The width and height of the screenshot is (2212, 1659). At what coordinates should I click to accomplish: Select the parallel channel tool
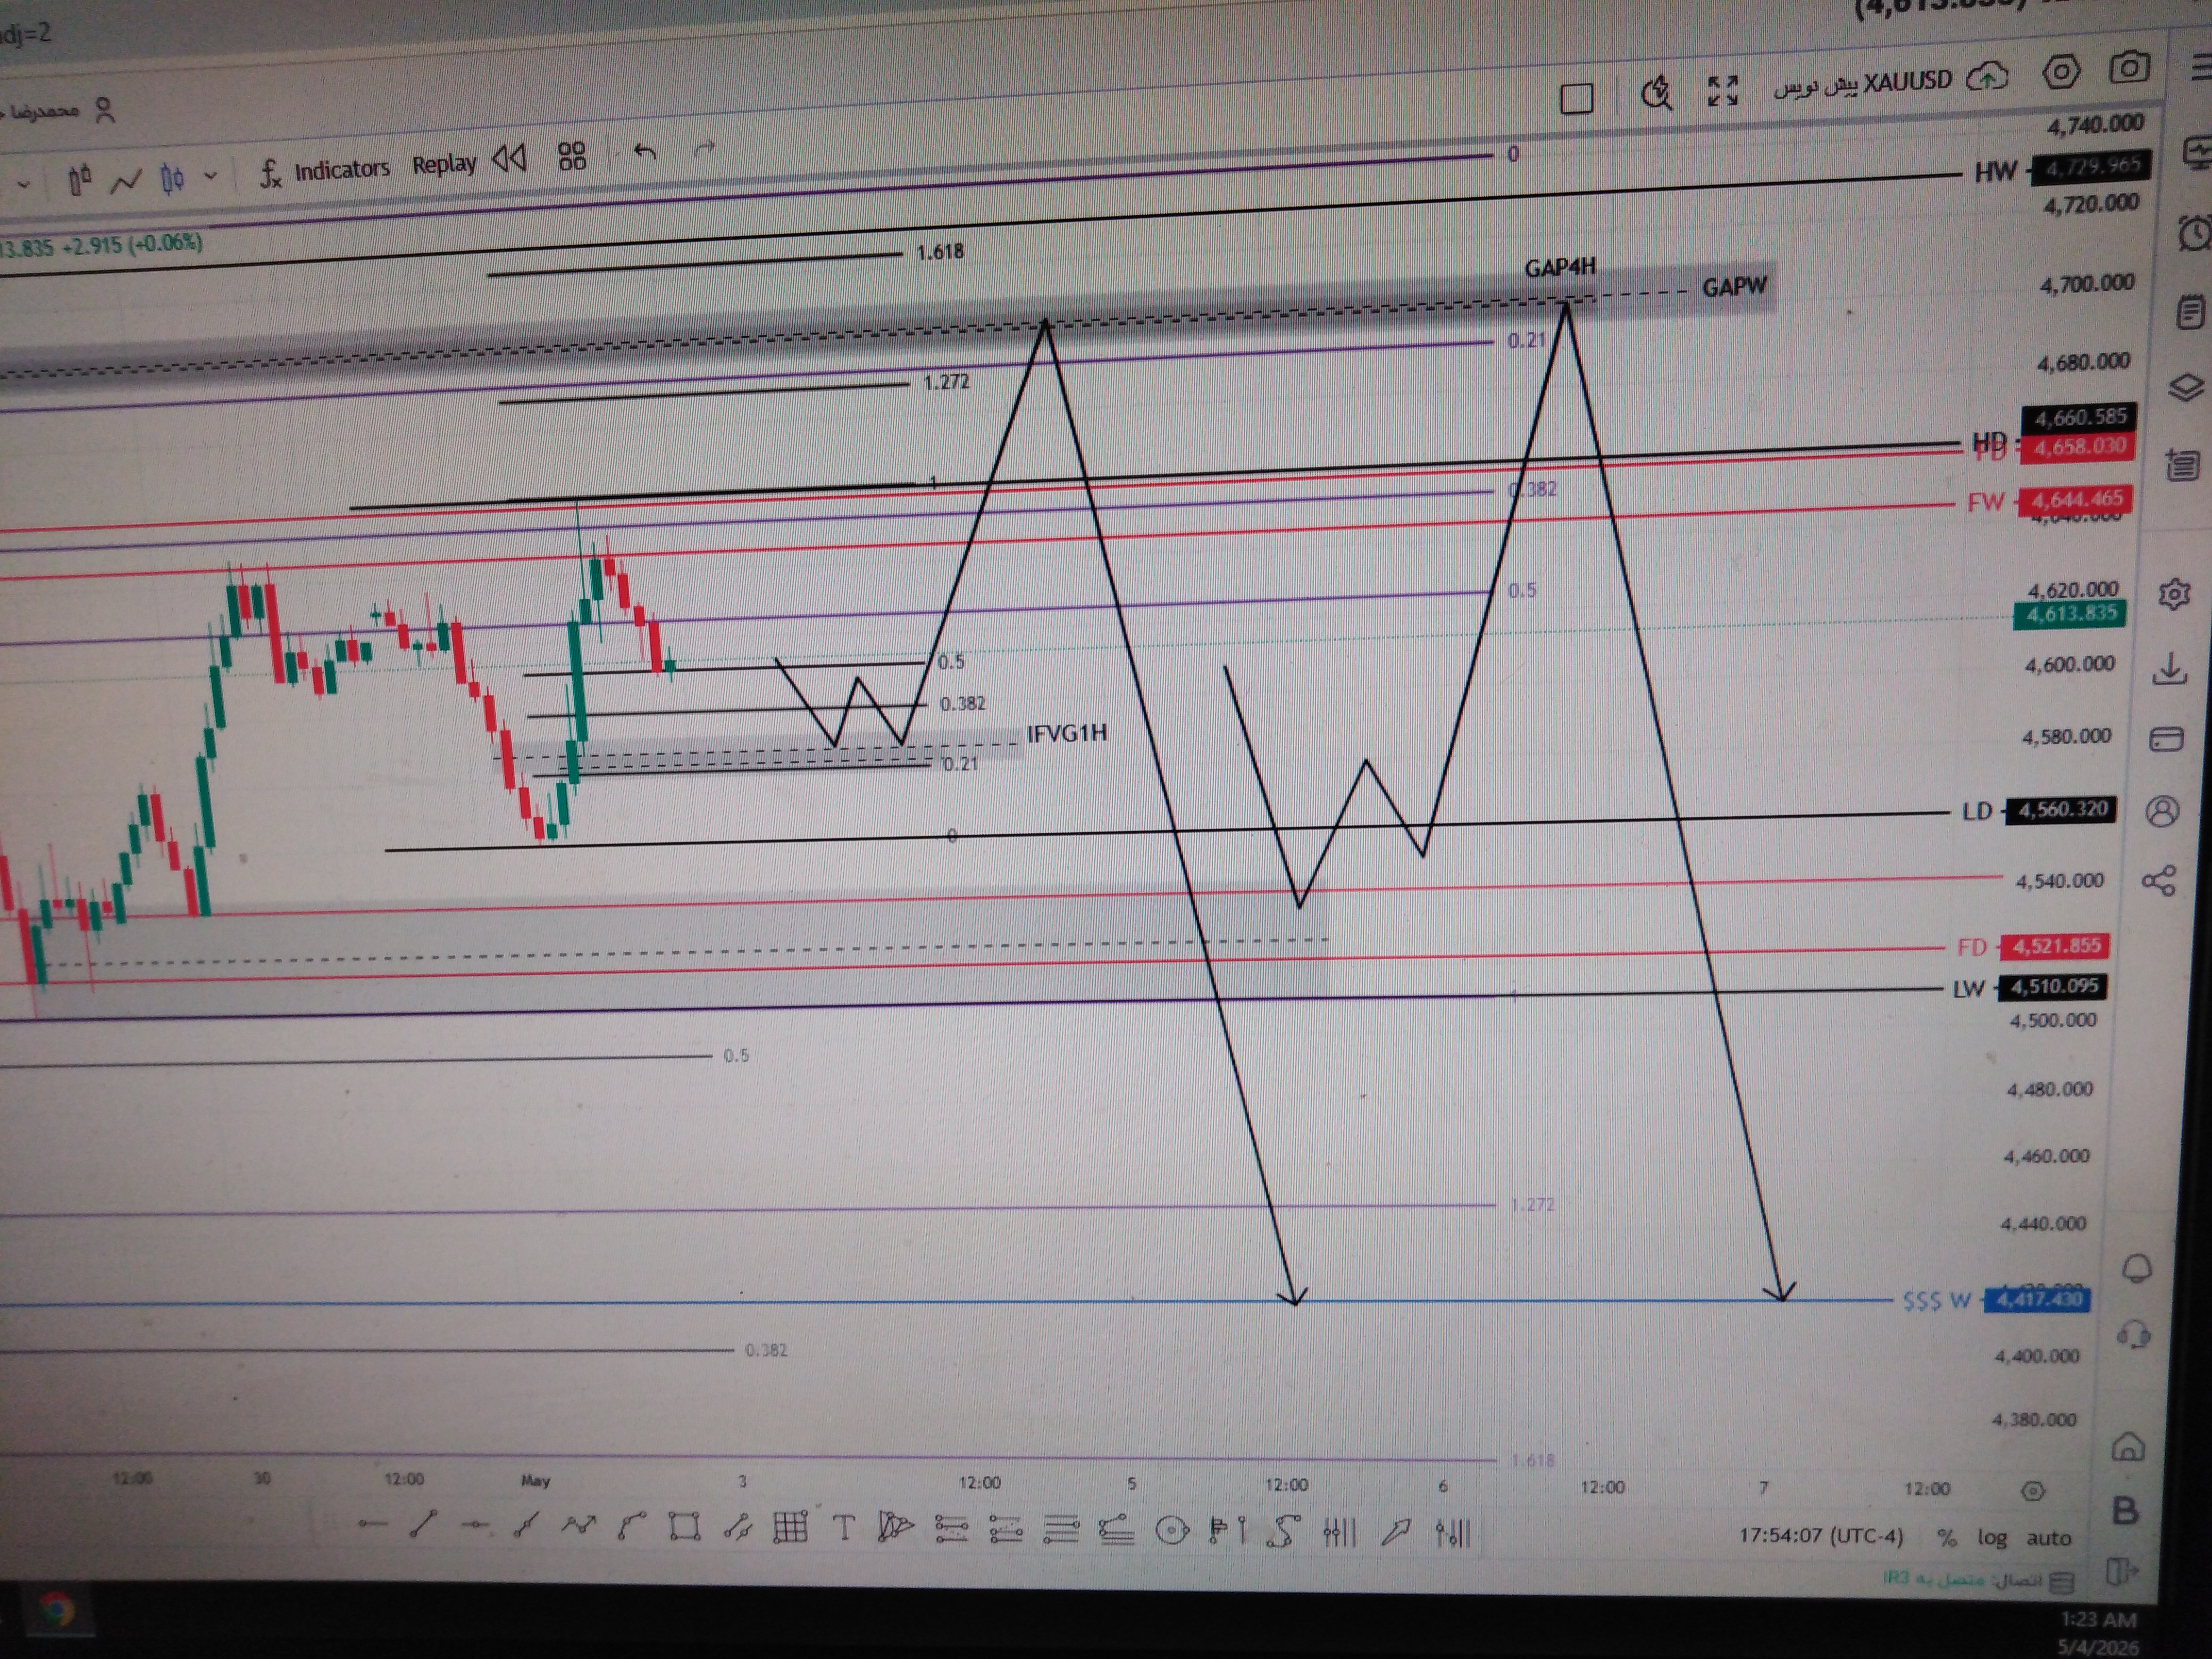click(x=738, y=1527)
